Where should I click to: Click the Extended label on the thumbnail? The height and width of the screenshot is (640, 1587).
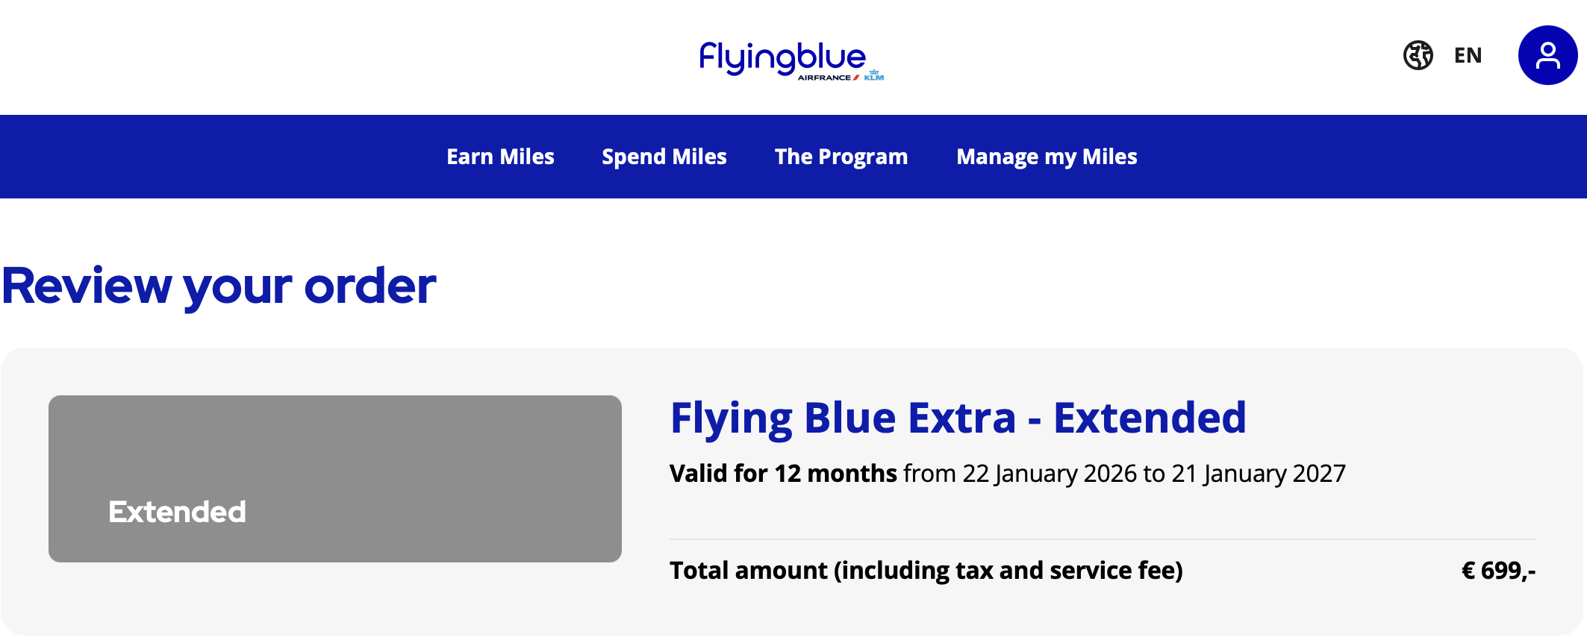177,512
